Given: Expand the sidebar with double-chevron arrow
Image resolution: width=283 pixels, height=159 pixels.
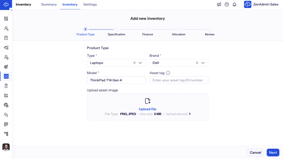Looking at the screenshot, I should coord(12,10).
